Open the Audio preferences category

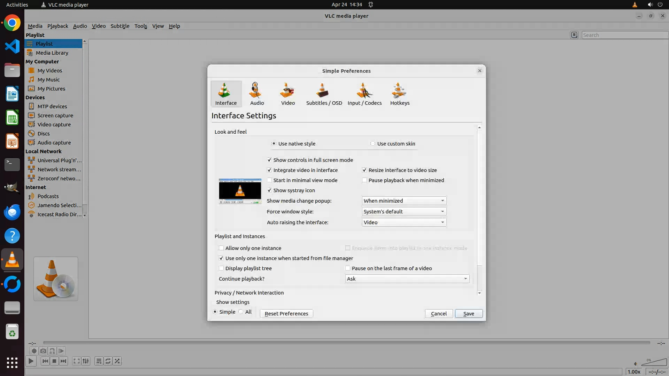[x=257, y=94]
